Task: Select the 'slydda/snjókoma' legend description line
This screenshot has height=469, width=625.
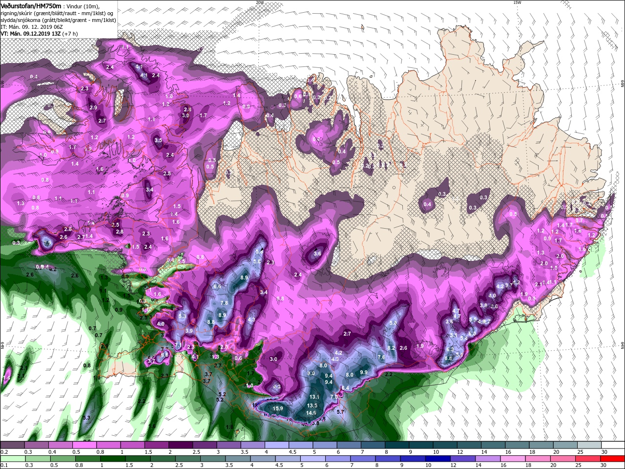Action: tap(58, 20)
